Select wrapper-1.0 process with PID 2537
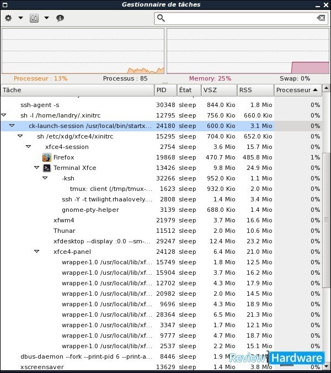The image size is (331, 373). coord(161,346)
